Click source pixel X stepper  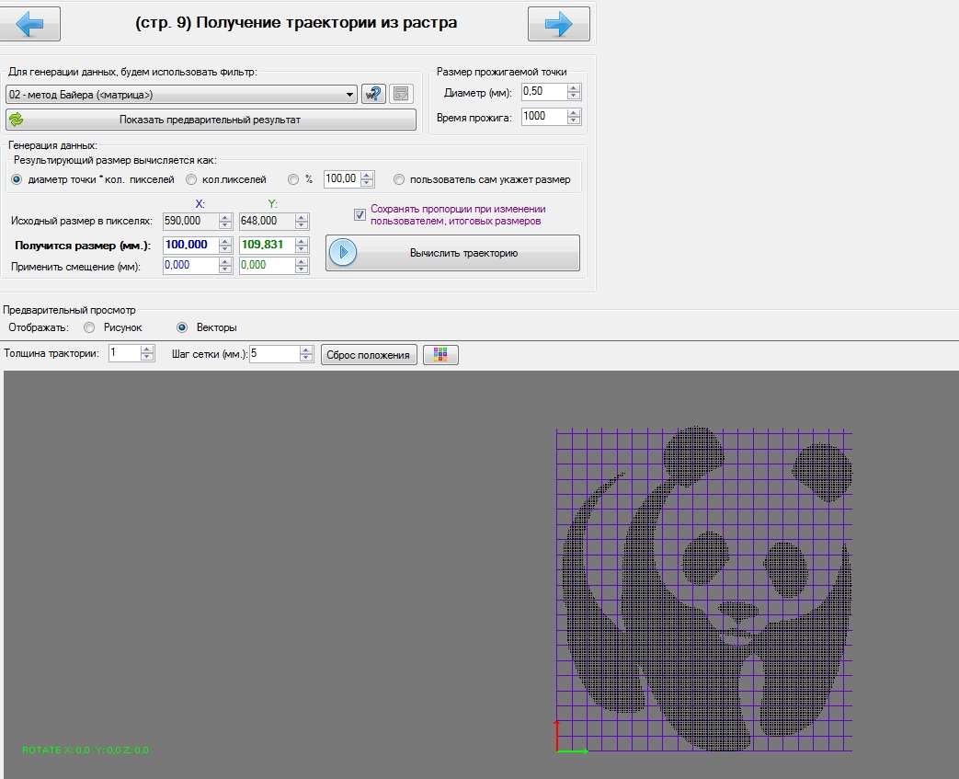point(225,221)
